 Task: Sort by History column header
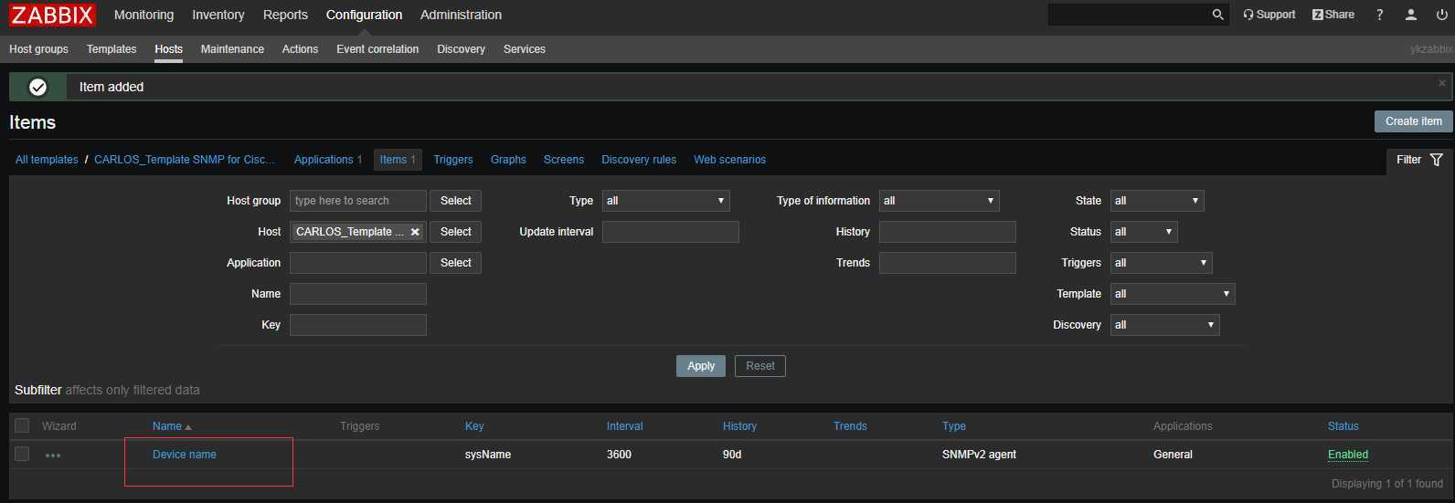739,426
